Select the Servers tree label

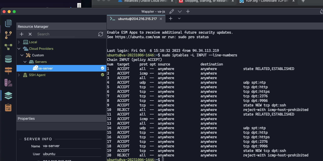point(41,62)
